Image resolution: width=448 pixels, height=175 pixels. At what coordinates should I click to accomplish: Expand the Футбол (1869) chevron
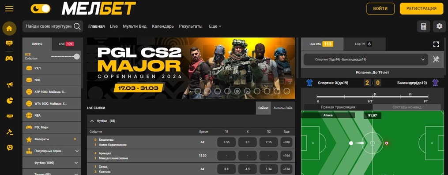click(76, 163)
